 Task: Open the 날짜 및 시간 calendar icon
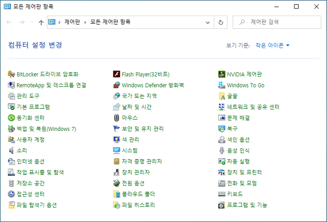[117, 107]
